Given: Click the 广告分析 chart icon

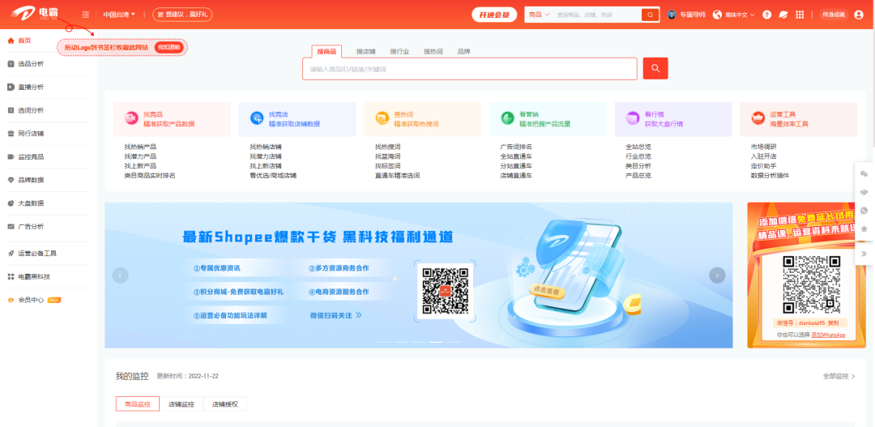Looking at the screenshot, I should [x=11, y=227].
